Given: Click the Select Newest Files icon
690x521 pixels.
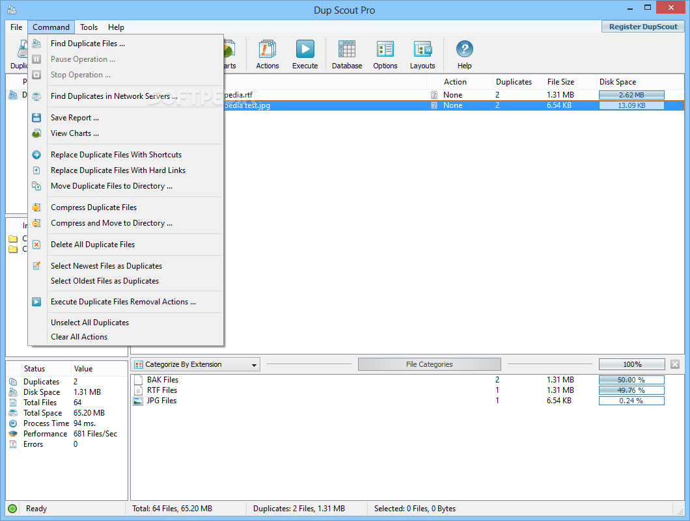Looking at the screenshot, I should [x=36, y=266].
